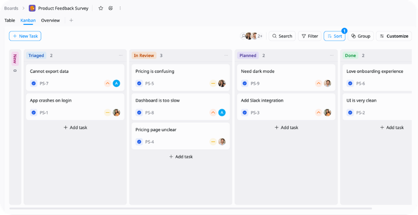Click the horizontal scrollbar at the bottom
The image size is (418, 215).
coord(191,209)
